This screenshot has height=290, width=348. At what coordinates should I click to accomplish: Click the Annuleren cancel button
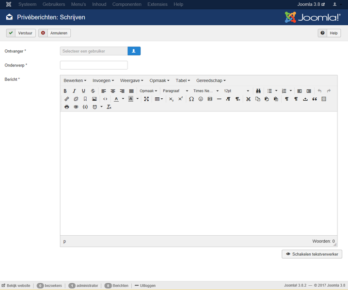point(55,33)
